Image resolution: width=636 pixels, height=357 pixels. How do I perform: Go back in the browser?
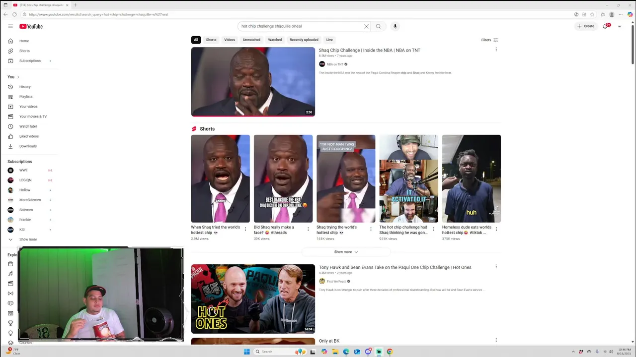point(5,14)
